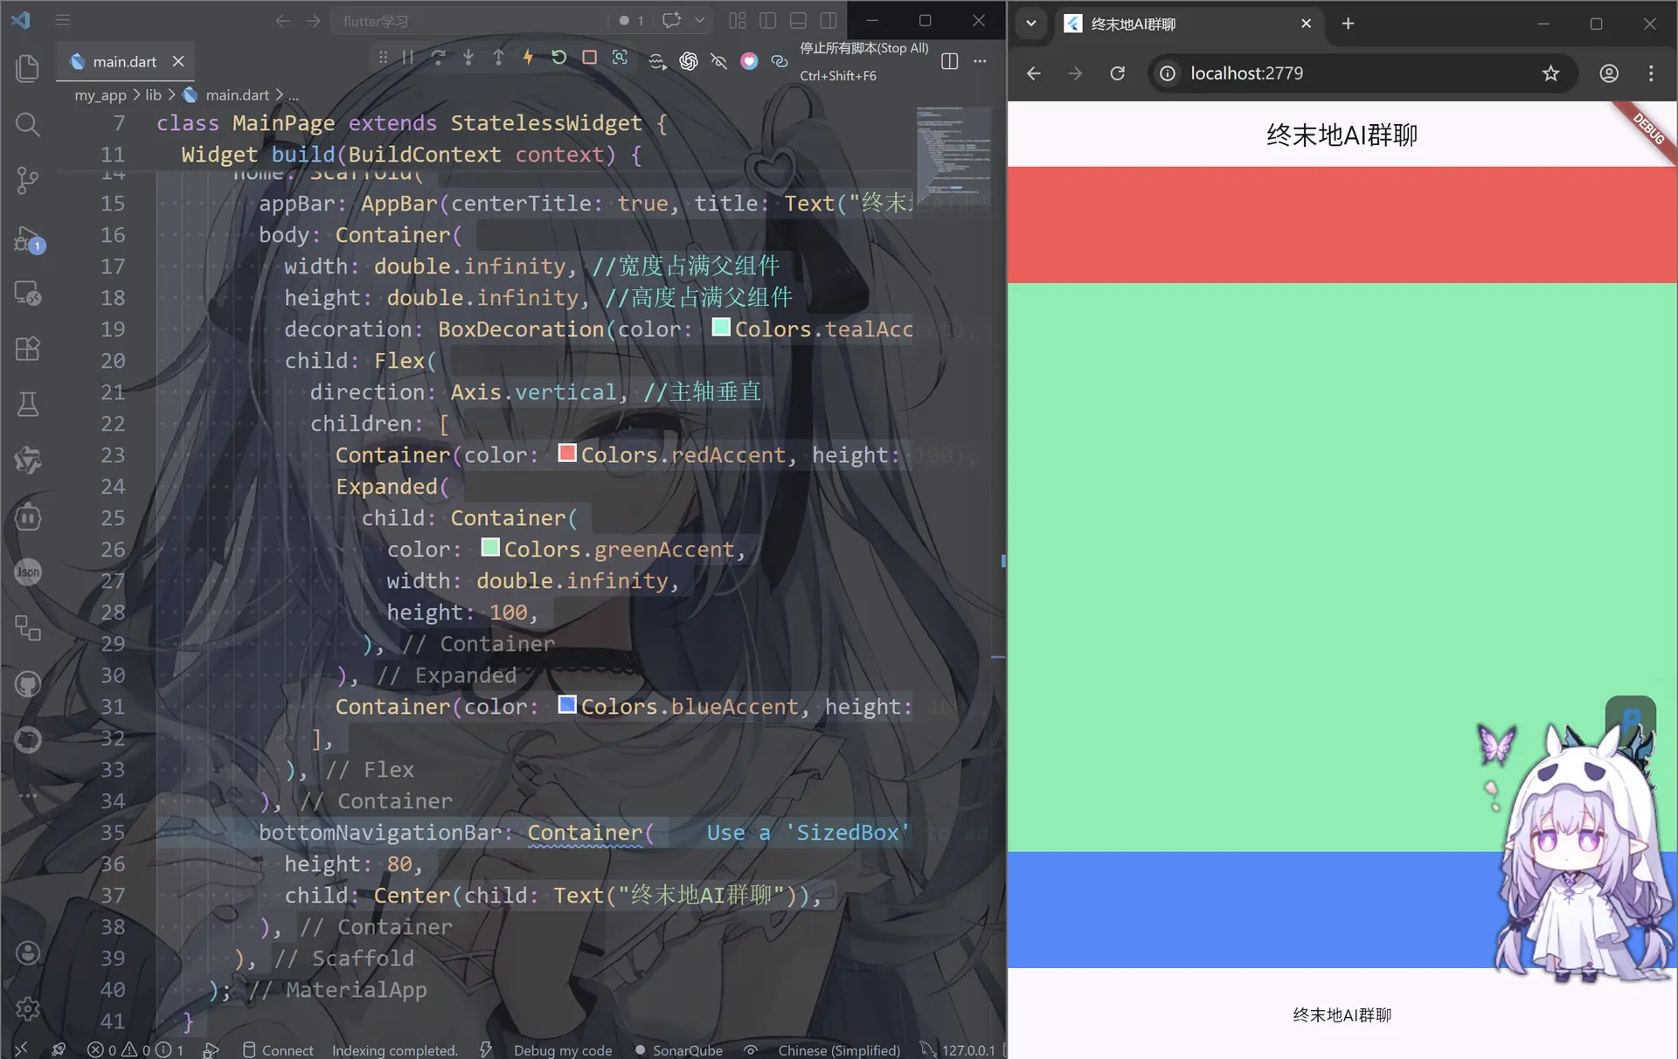Click the pink heart icon in editor toolbar
The image size is (1678, 1059).
tap(749, 60)
